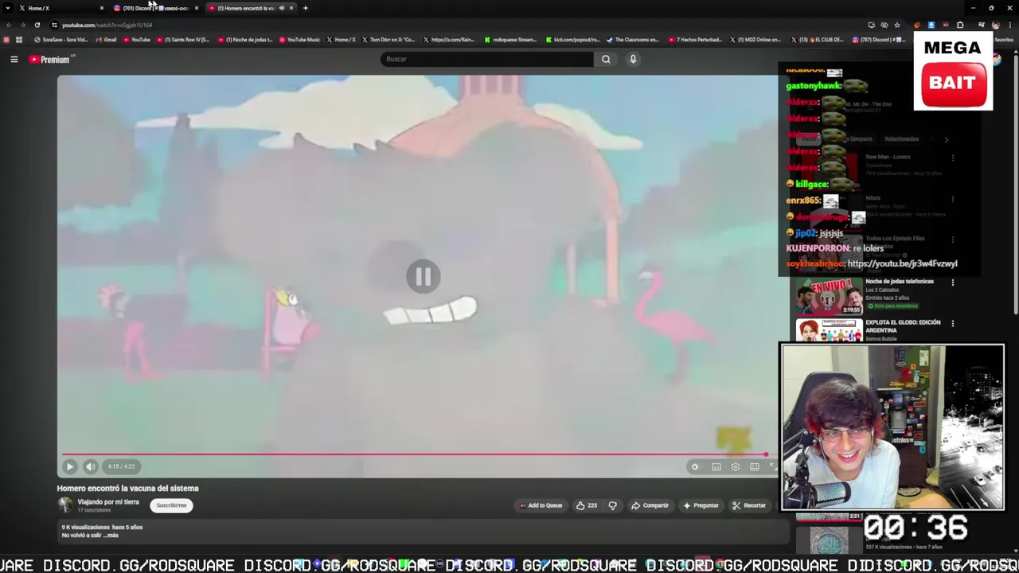Toggle the autoplay switch in player
The image size is (1019, 573).
click(695, 467)
